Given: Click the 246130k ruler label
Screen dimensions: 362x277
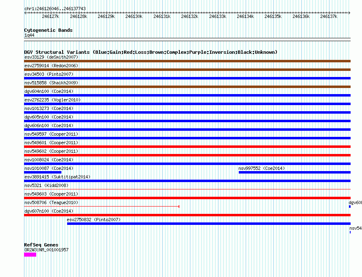Looking at the screenshot, I should pos(134,16).
